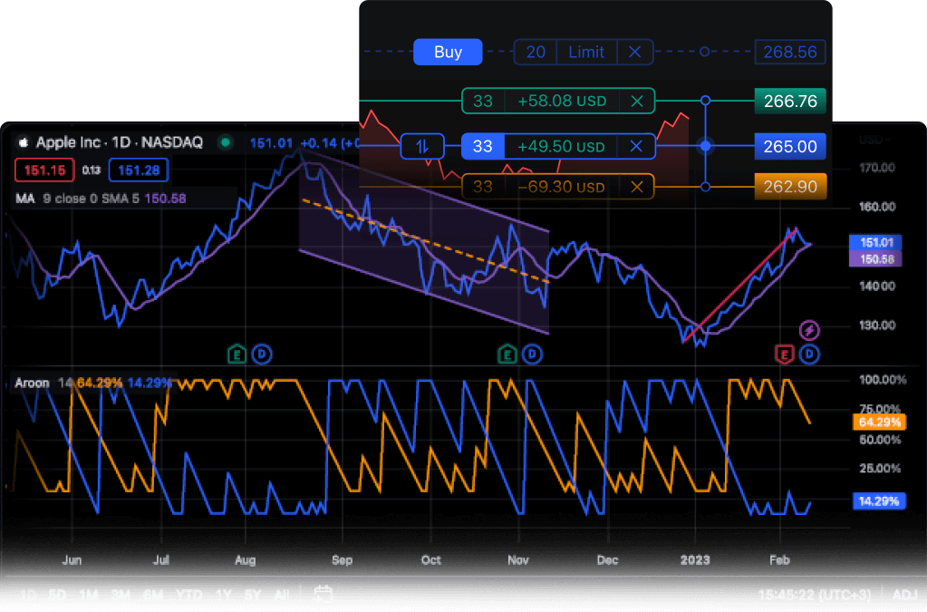Remove the stop loss −69.30 USD order
Image resolution: width=927 pixels, height=612 pixels.
click(637, 188)
